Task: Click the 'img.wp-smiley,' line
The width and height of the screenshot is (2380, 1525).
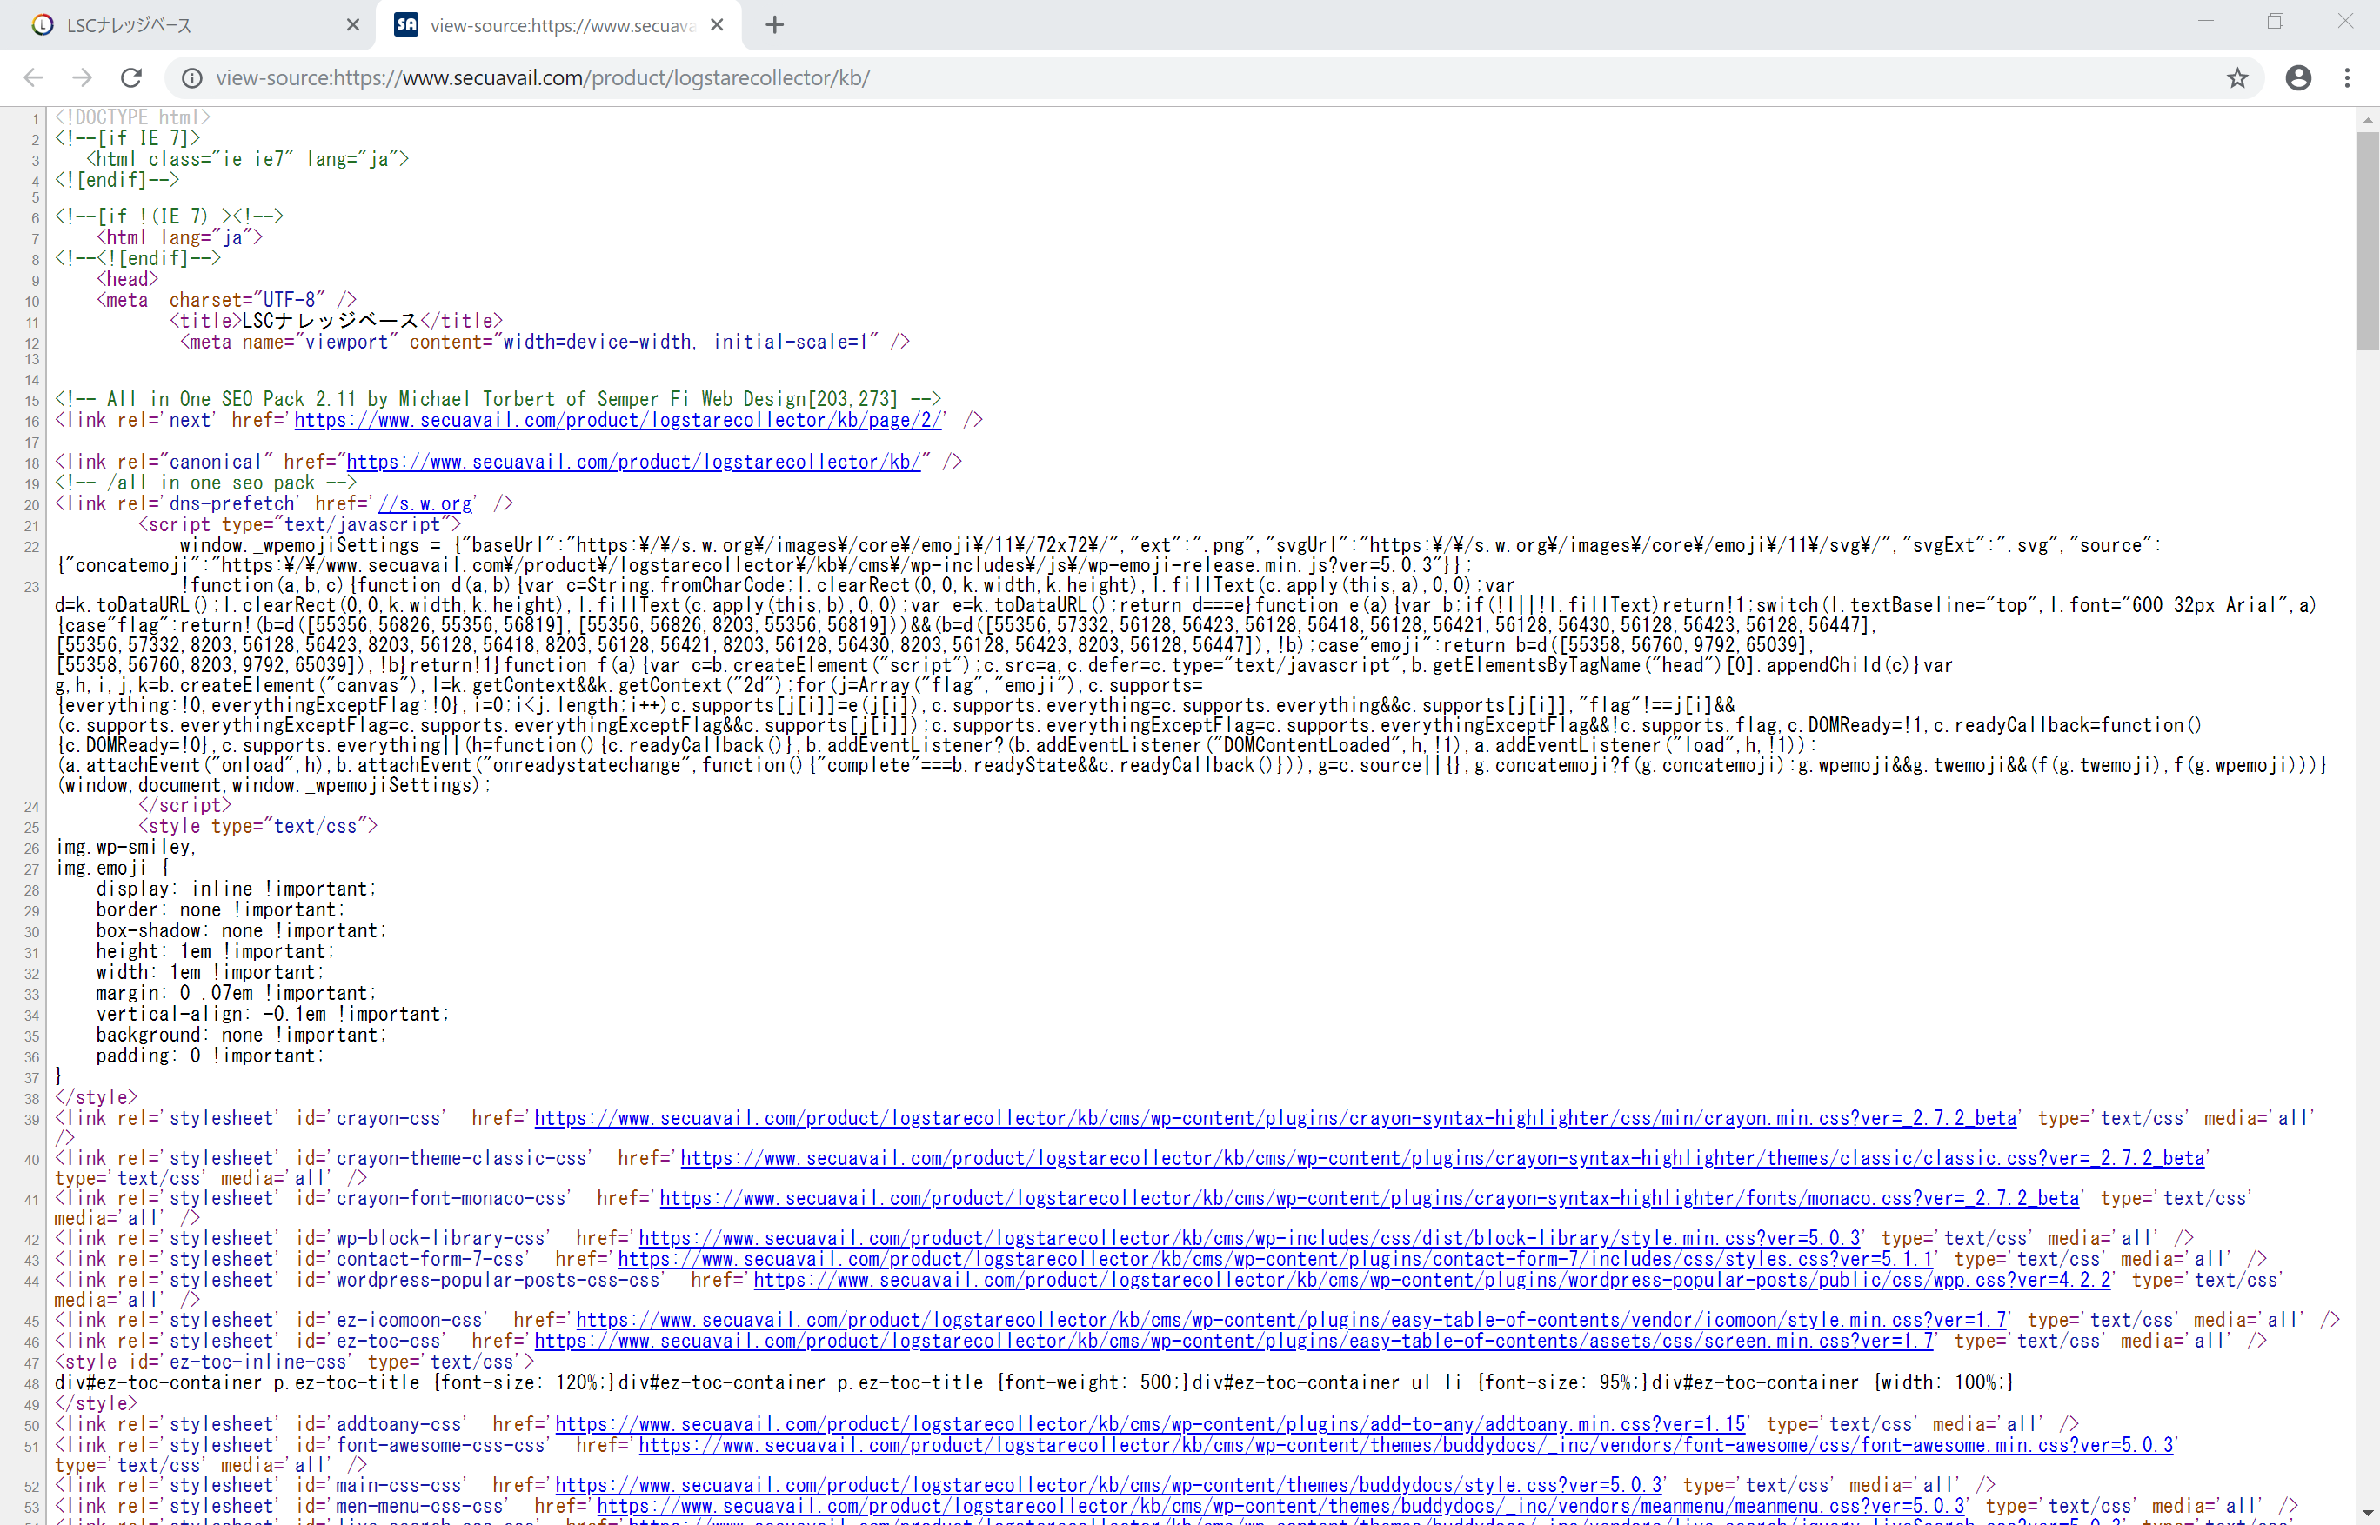Action: pyautogui.click(x=126, y=847)
